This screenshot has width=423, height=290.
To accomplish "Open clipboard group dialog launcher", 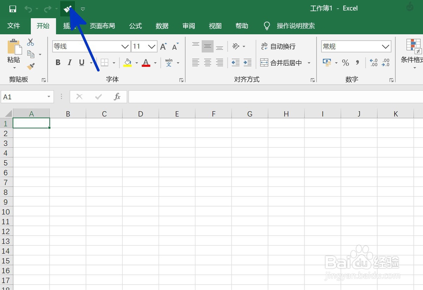I will point(44,80).
